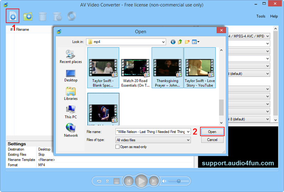Screen dimensions: 284x192
Task: Expand the Files of type dropdown
Action: (188, 140)
